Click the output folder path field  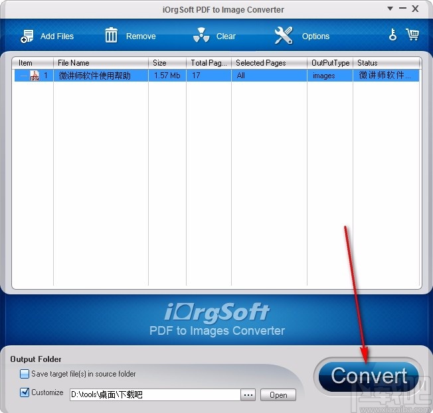coord(155,395)
